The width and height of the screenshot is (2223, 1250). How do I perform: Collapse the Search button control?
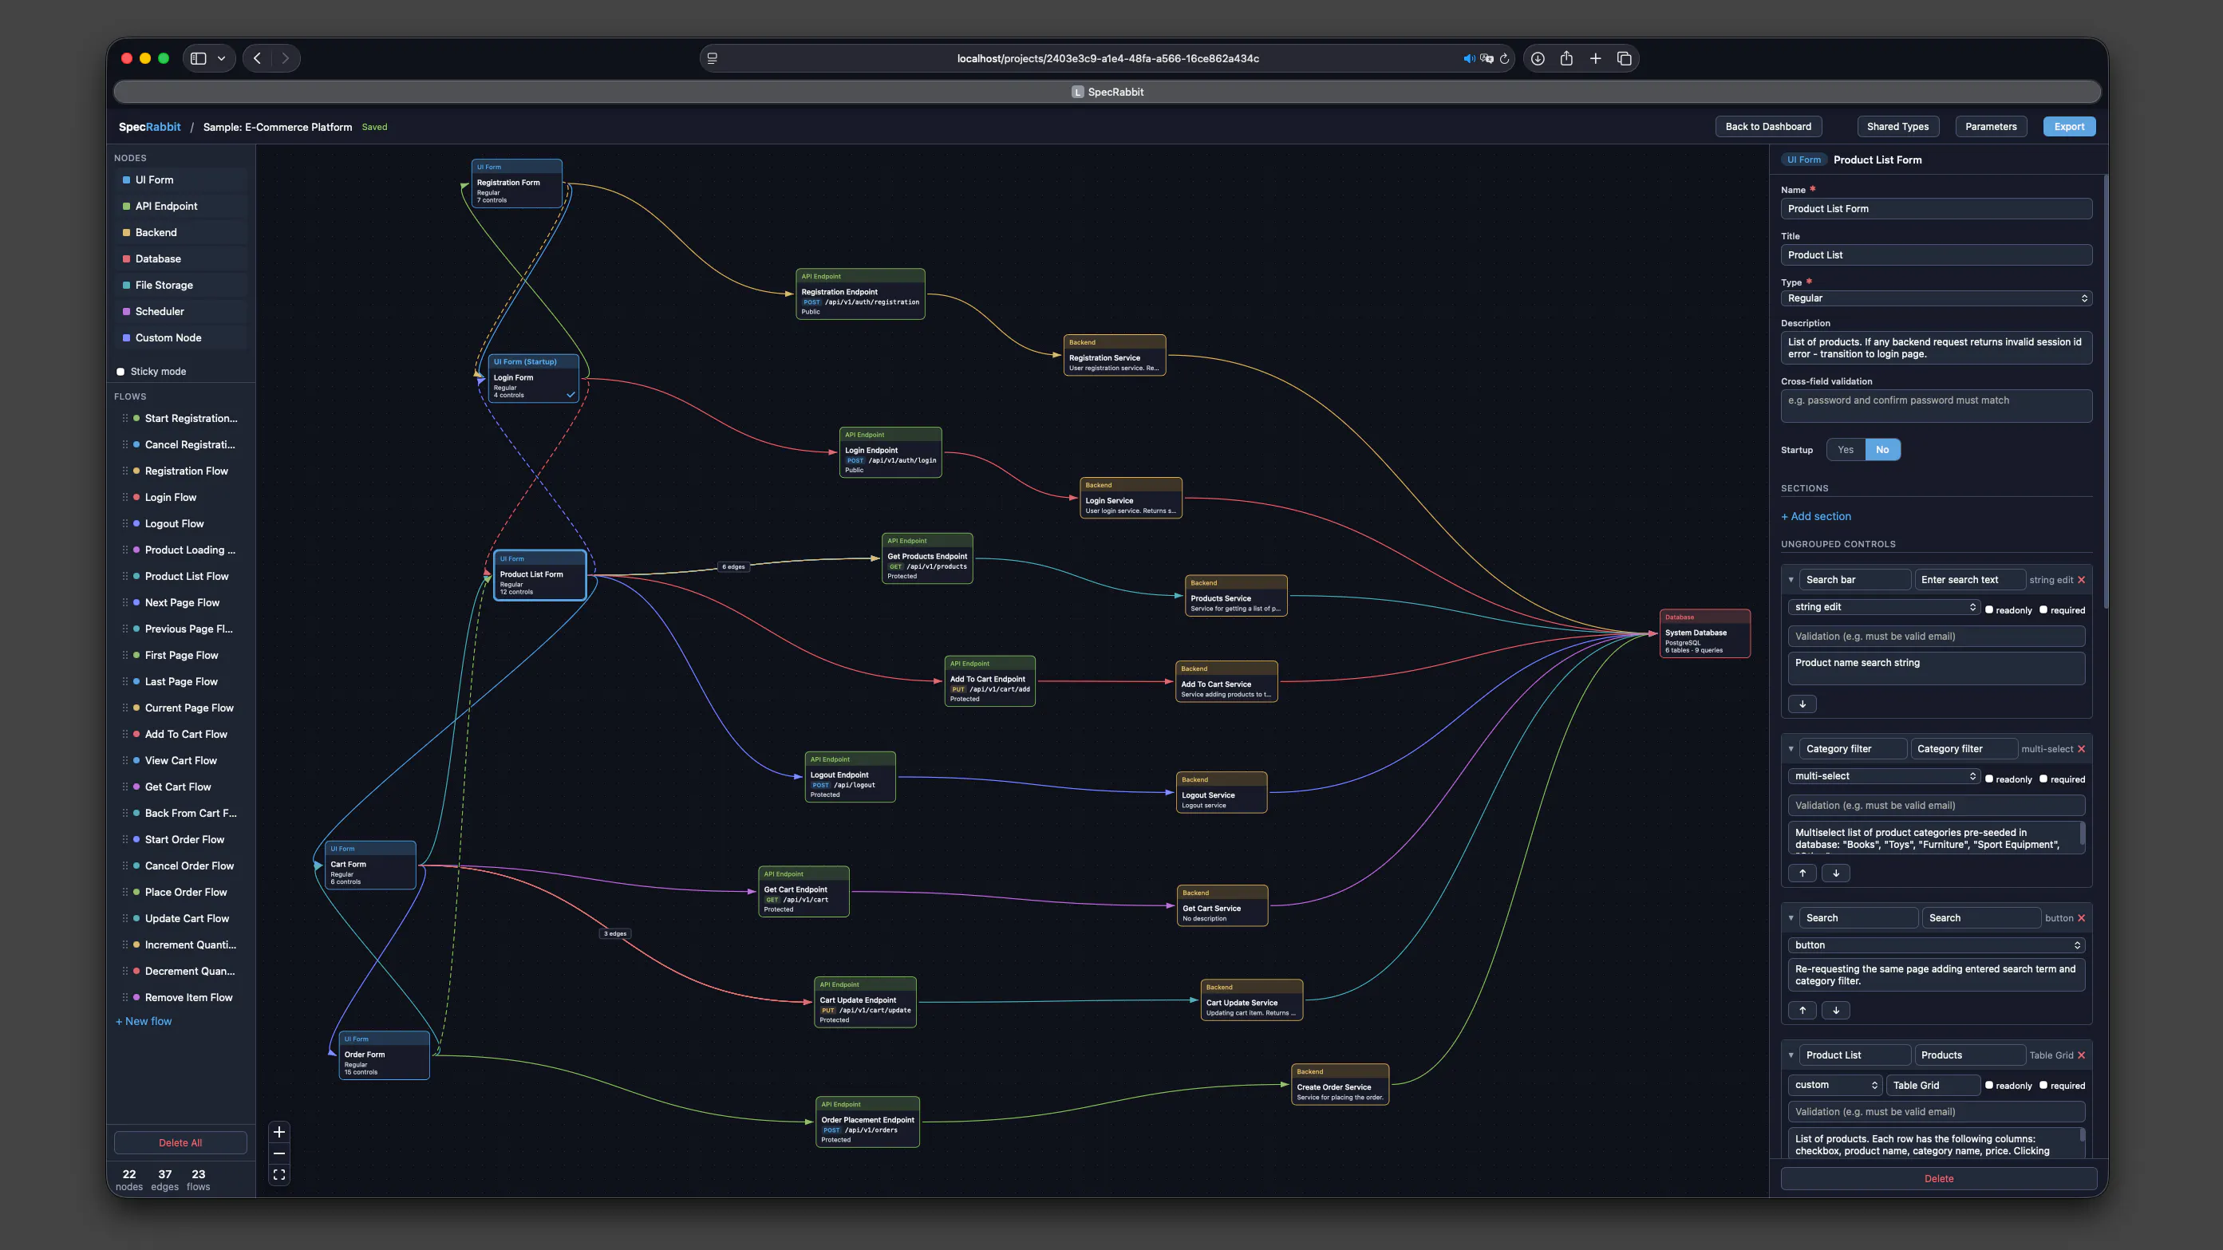[x=1791, y=918]
